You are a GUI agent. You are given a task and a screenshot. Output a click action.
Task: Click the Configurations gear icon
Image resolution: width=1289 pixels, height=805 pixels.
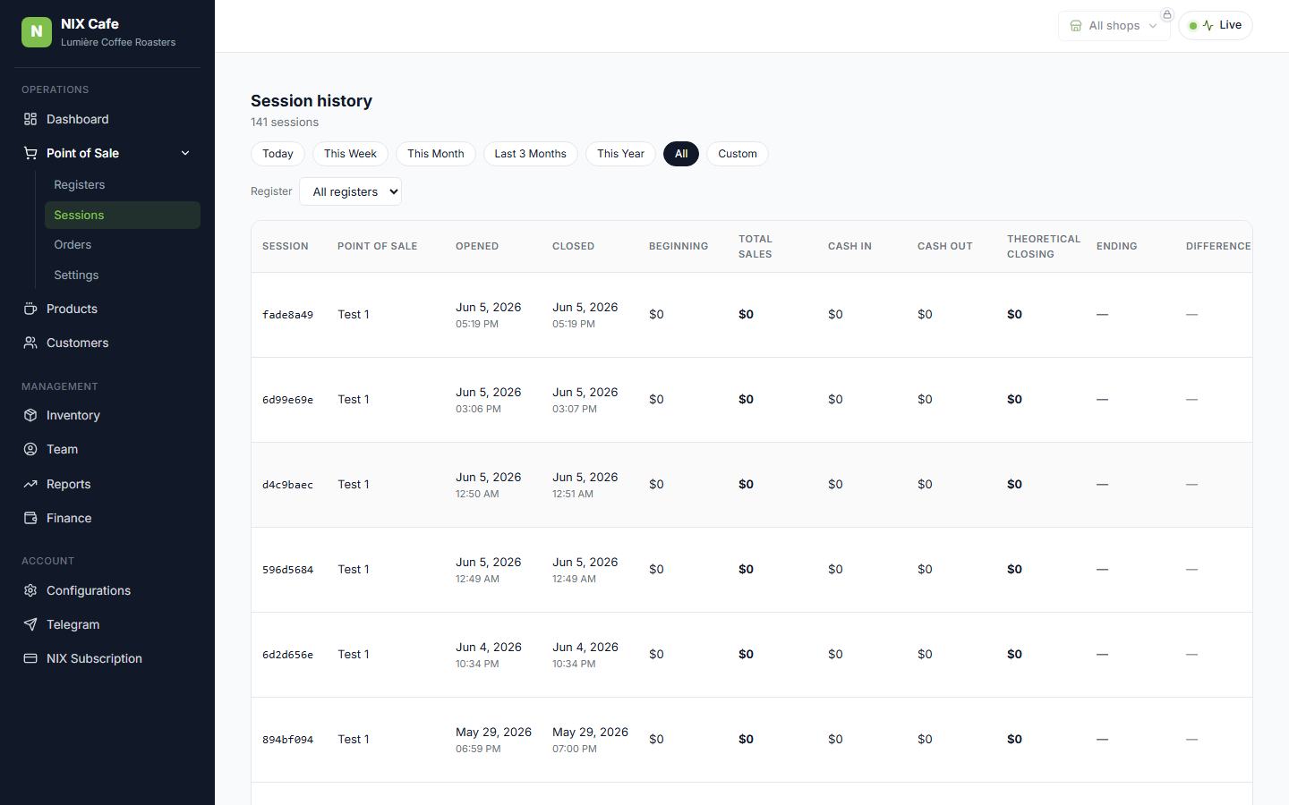30,590
